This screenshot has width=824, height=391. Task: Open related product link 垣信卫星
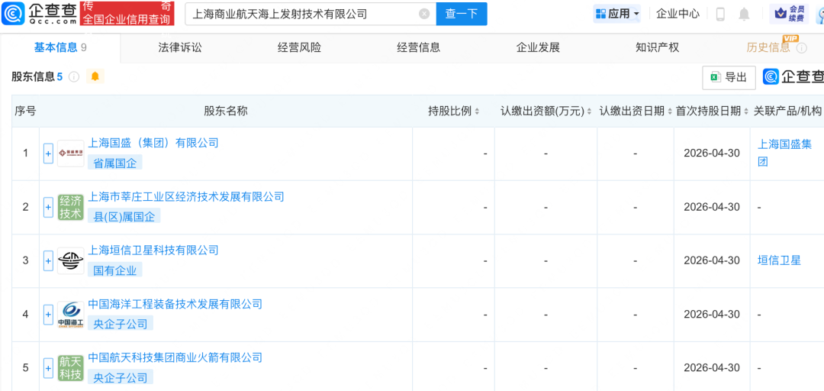[779, 260]
